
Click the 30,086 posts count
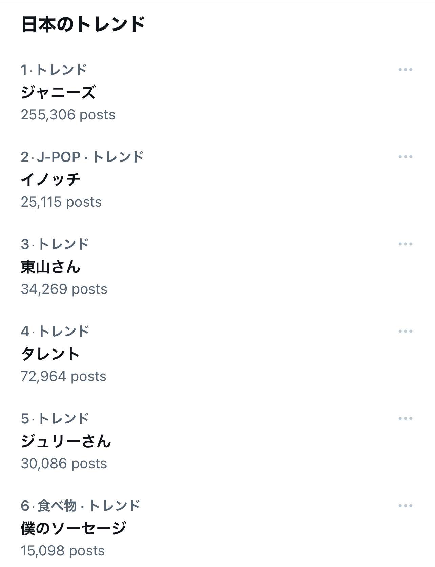[x=64, y=464]
